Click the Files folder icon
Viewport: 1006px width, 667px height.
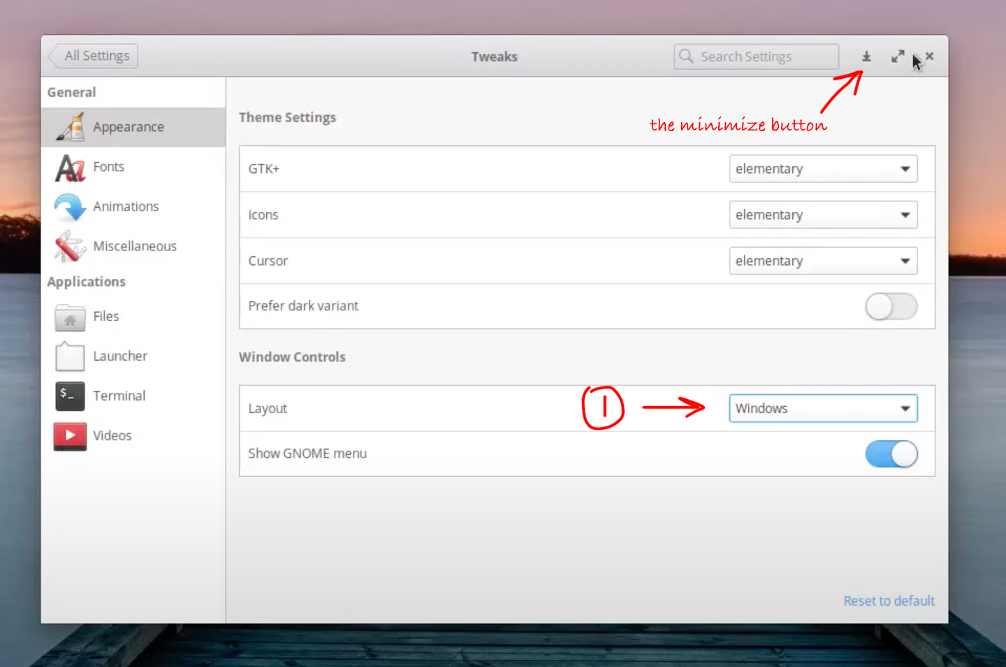(x=70, y=317)
